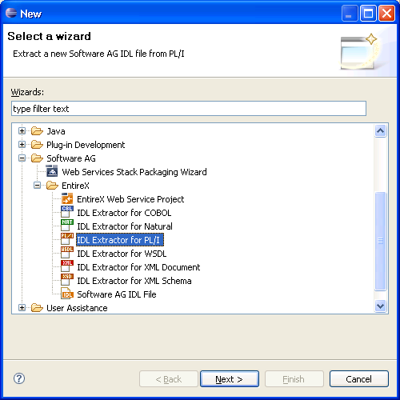
Task: Click the CBL icon for COBOL extractor
Action: [x=67, y=212]
